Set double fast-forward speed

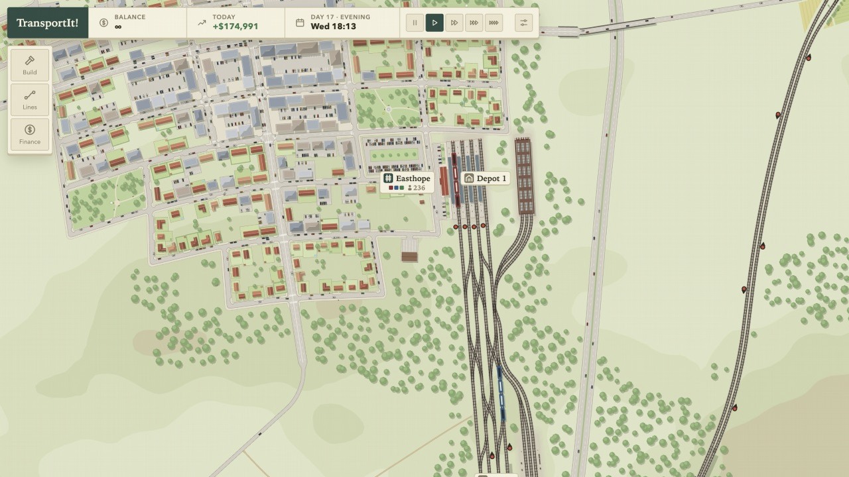tap(454, 23)
